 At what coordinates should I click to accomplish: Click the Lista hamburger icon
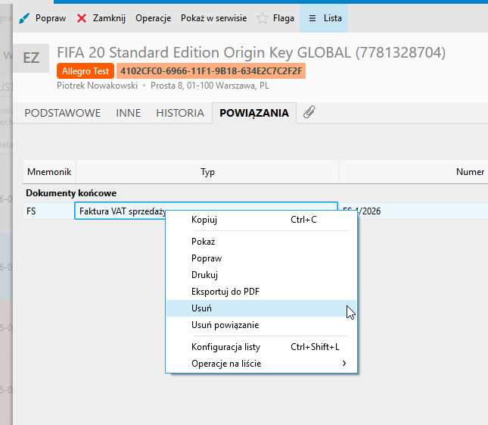tap(312, 18)
